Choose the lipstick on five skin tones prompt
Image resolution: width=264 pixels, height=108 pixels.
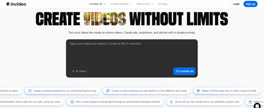coord(146,91)
